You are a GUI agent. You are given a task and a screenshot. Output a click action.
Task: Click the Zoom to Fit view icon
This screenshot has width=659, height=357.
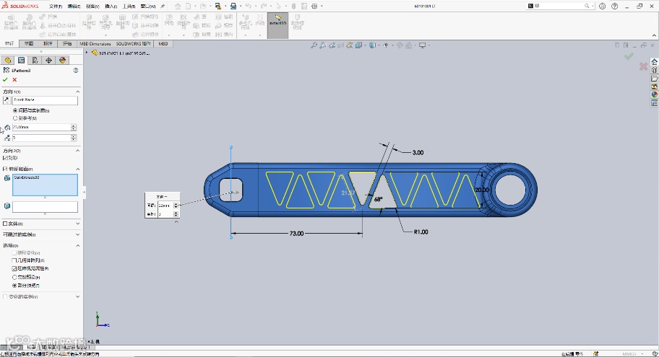tap(314, 45)
